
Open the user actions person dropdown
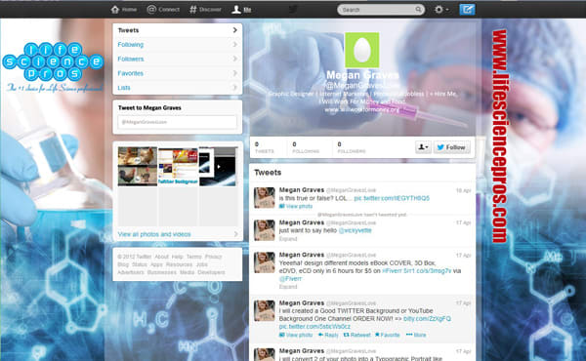point(423,147)
